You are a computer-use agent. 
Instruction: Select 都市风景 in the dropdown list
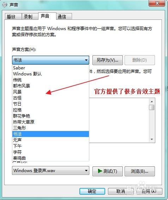[50, 86]
